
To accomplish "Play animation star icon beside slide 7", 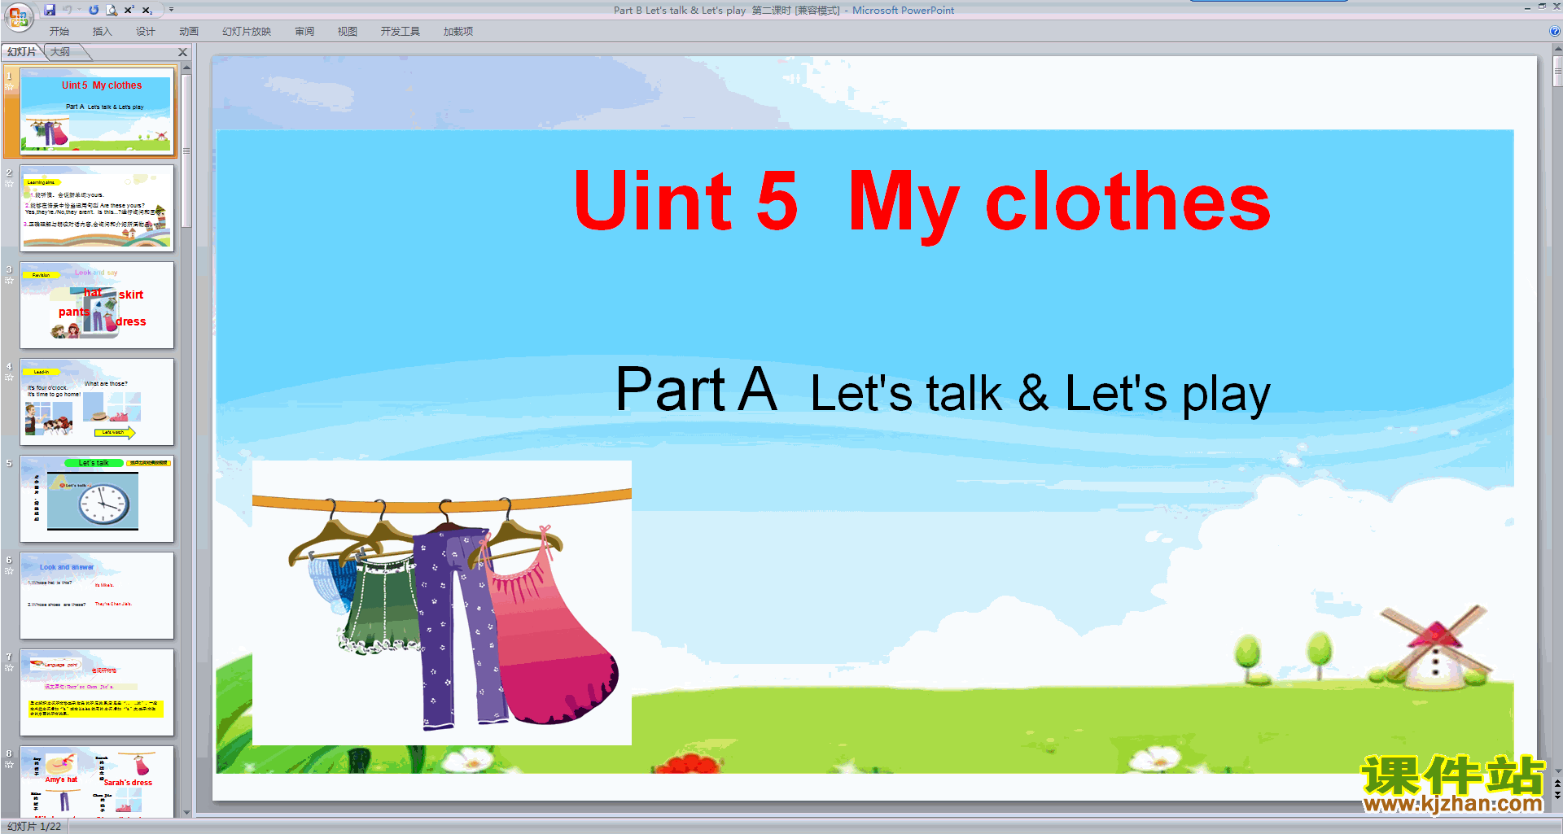I will [x=9, y=668].
